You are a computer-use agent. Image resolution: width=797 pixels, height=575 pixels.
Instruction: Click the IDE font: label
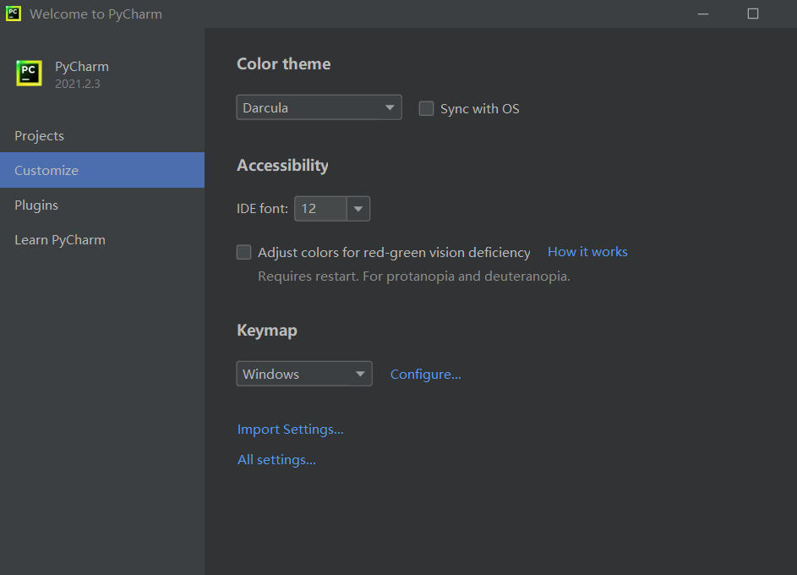262,209
